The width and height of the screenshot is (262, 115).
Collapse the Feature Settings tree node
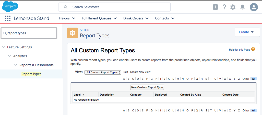point(3,47)
